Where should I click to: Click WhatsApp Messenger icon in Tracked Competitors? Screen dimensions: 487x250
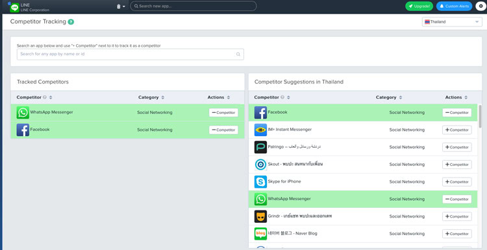(23, 113)
